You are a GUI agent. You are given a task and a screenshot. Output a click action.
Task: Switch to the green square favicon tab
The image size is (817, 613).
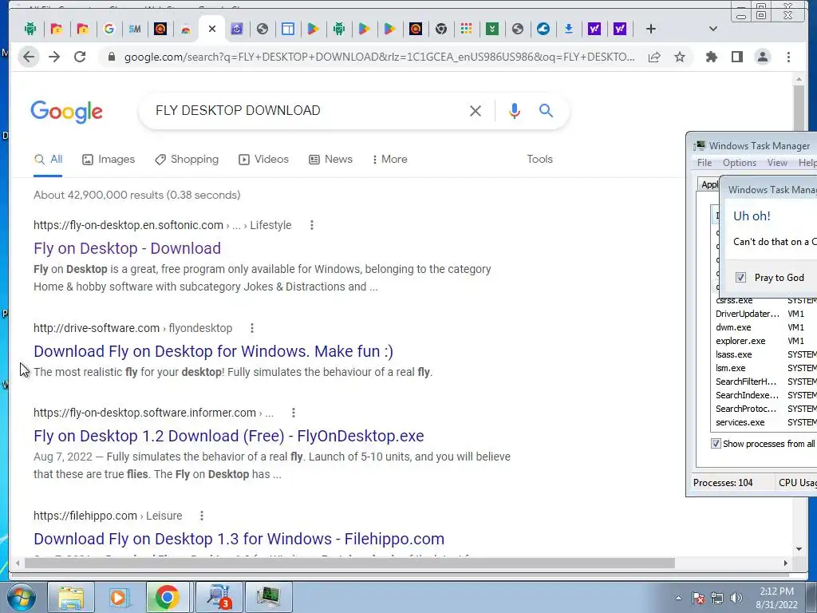491,30
